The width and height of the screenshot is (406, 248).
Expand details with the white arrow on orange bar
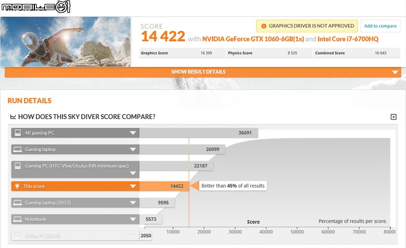click(x=395, y=72)
